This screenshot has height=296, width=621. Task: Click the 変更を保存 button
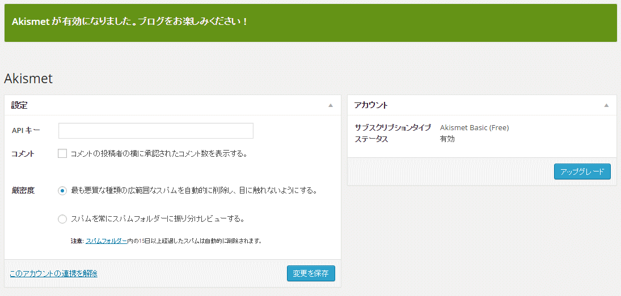(311, 273)
